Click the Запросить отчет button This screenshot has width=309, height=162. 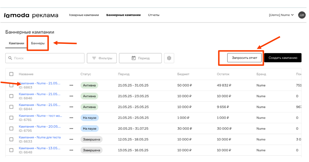pos(245,58)
